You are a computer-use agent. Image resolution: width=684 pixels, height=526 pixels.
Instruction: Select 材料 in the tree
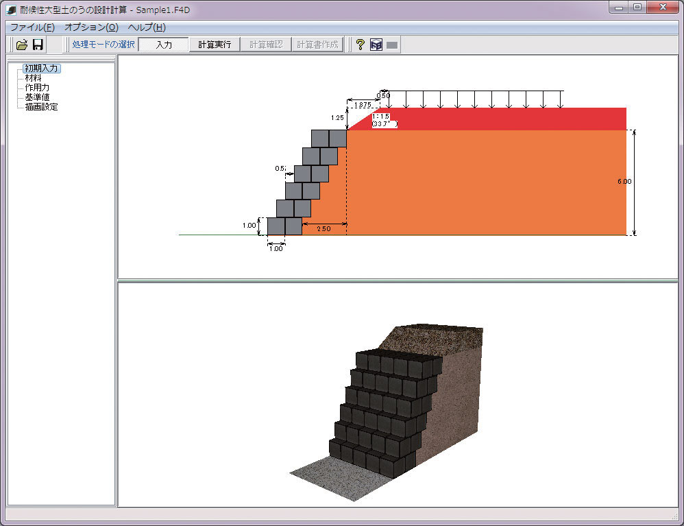(33, 78)
